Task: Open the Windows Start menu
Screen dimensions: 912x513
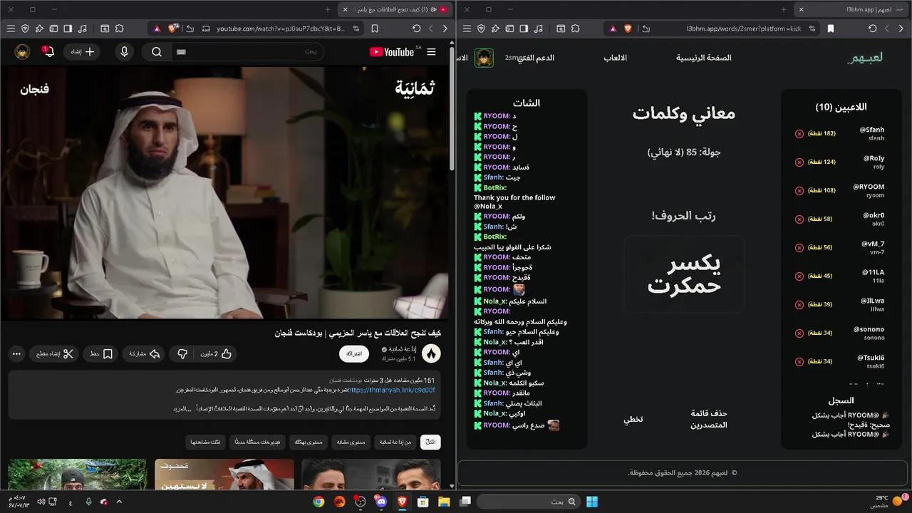Action: [592, 502]
